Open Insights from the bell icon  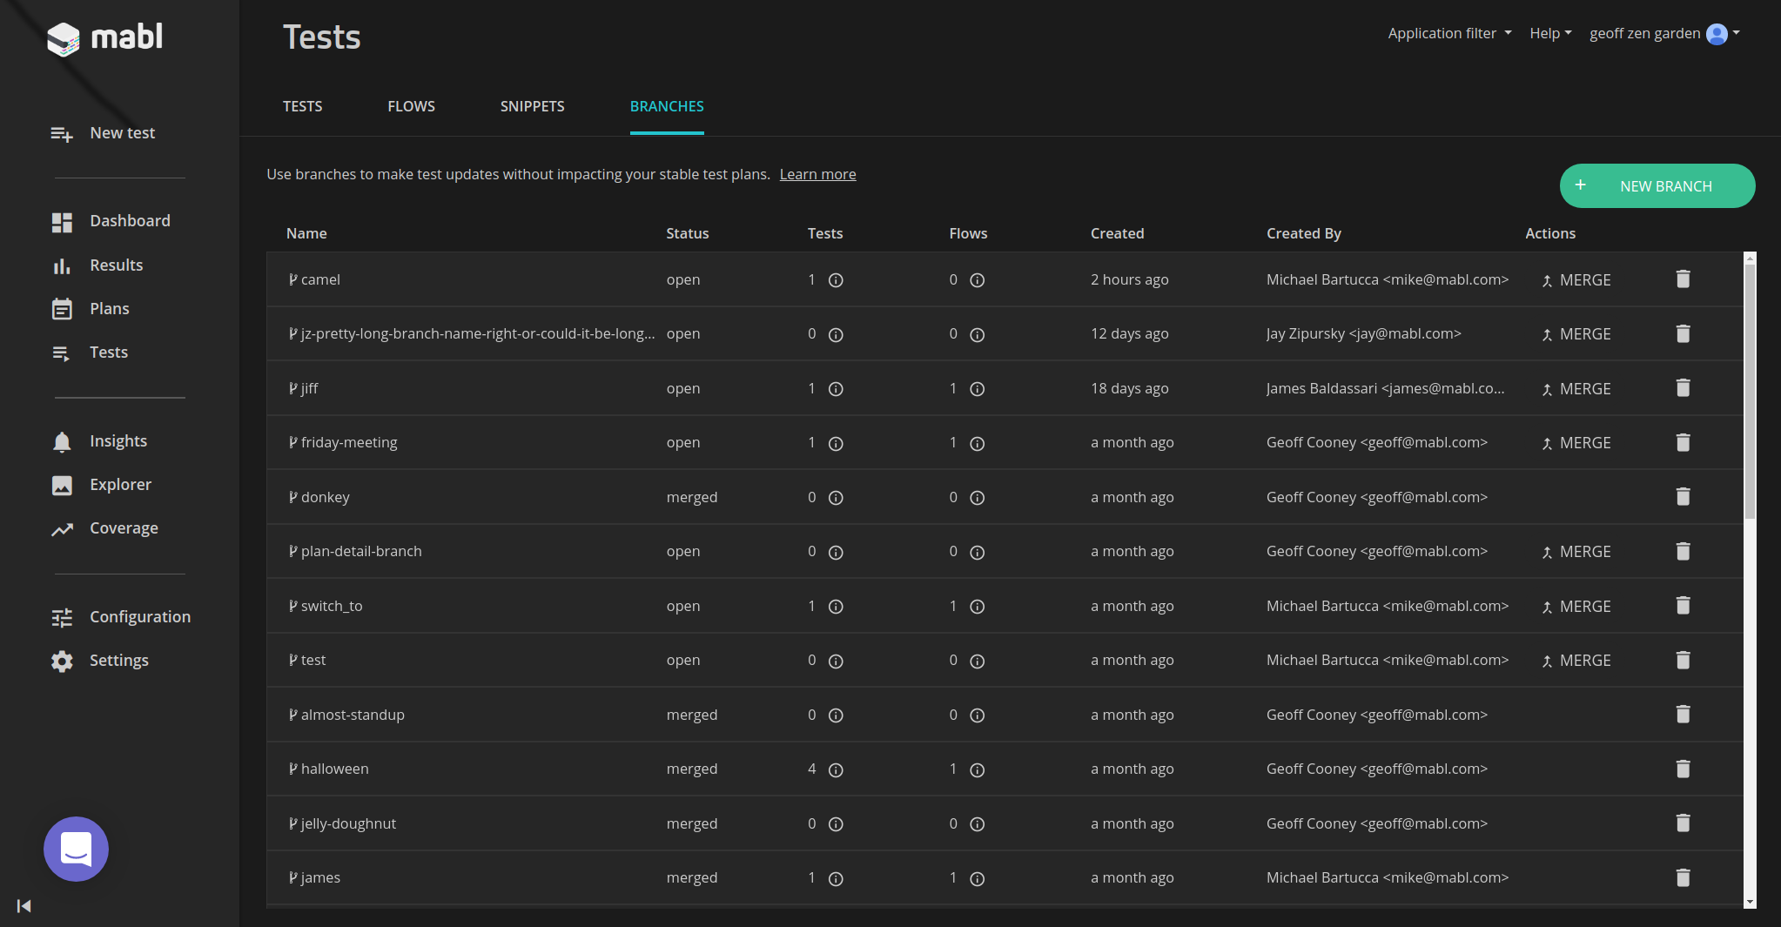coord(62,441)
